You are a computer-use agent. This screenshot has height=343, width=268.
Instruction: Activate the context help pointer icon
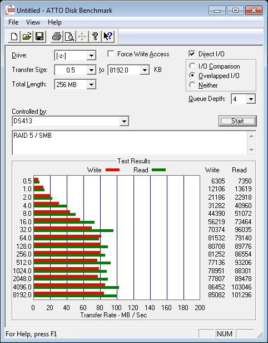coord(108,36)
